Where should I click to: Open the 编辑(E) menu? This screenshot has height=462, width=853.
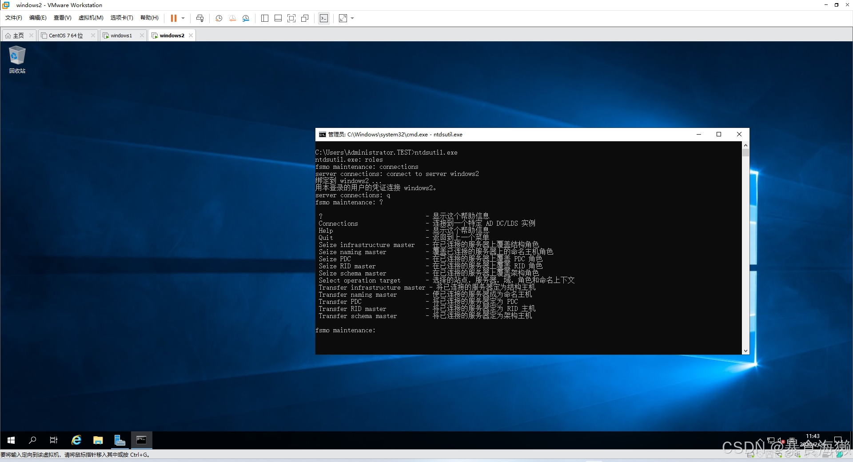(x=38, y=18)
